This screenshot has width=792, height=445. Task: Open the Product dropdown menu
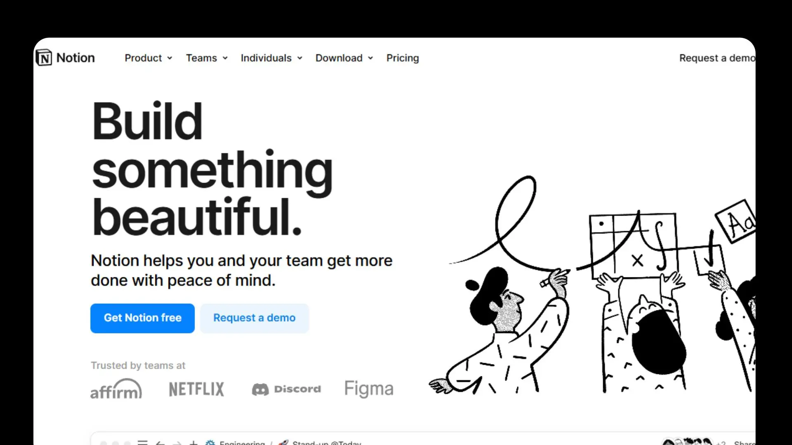(x=148, y=58)
